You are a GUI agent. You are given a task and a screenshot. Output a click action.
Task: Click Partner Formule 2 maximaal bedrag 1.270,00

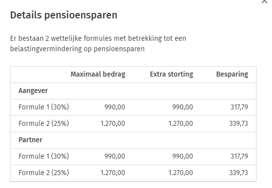(x=113, y=173)
